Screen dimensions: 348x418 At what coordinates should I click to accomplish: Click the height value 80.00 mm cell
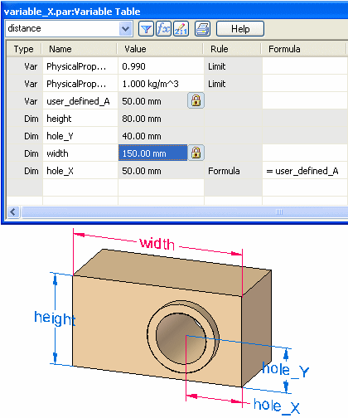coord(161,119)
